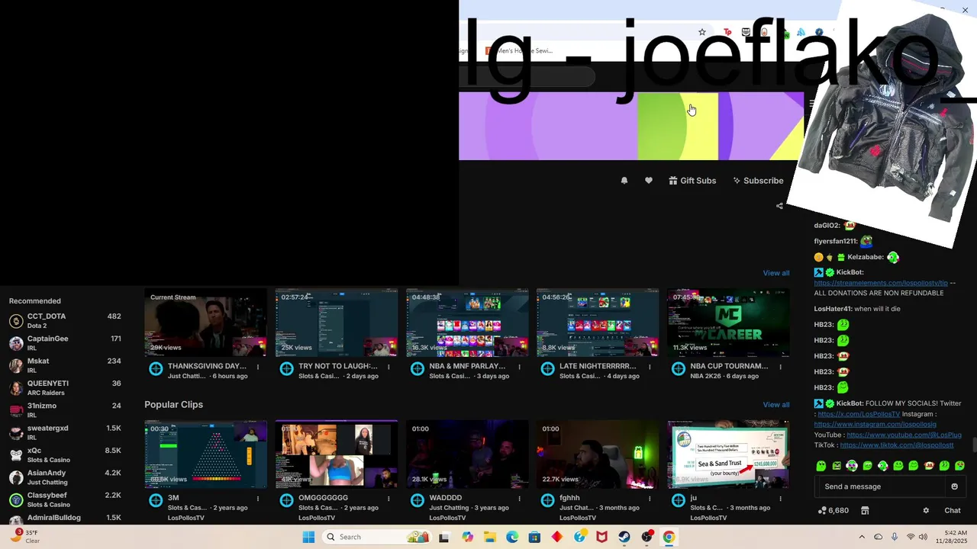Click the Gift Subs button
The width and height of the screenshot is (977, 549).
point(692,181)
